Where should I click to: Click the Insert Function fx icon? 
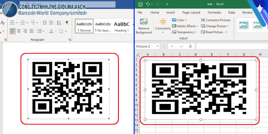190,46
